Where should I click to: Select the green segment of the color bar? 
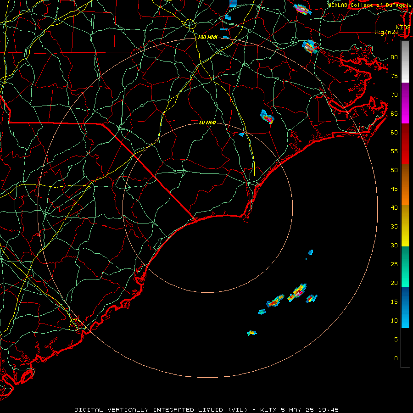pyautogui.click(x=405, y=267)
